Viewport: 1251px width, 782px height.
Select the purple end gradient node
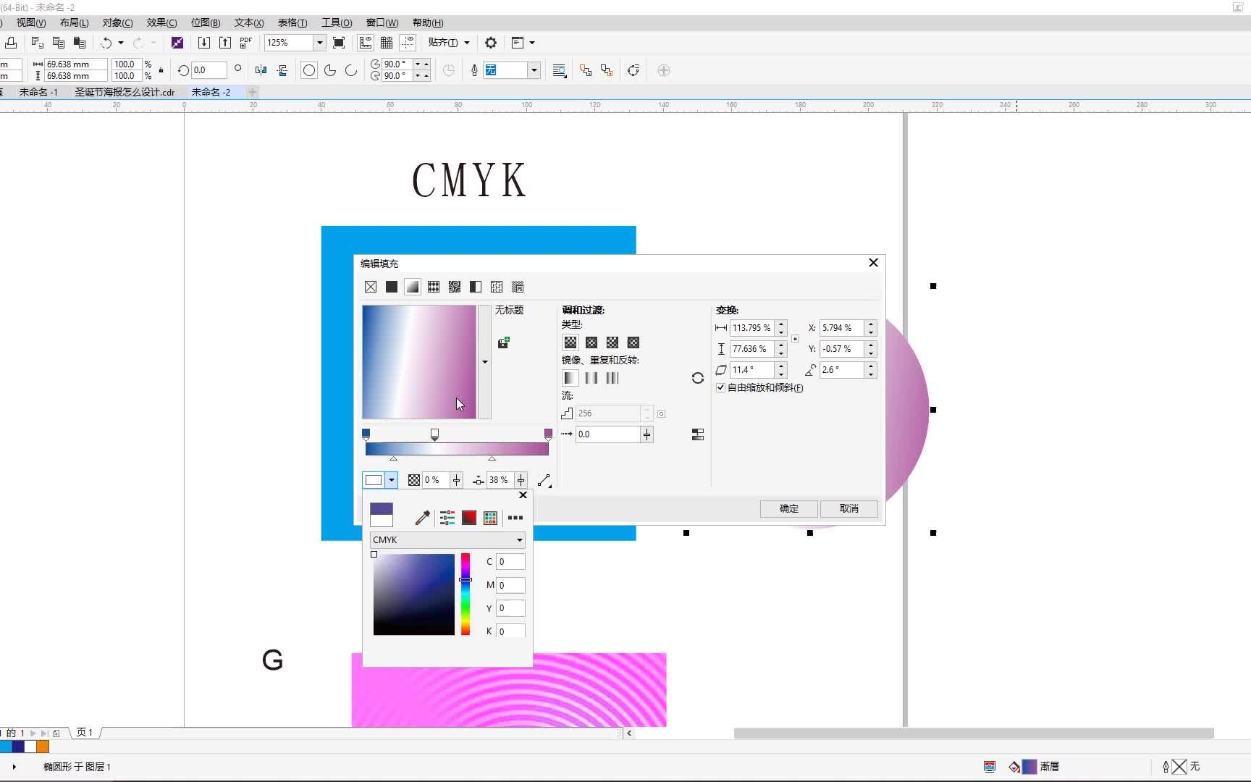pyautogui.click(x=548, y=434)
